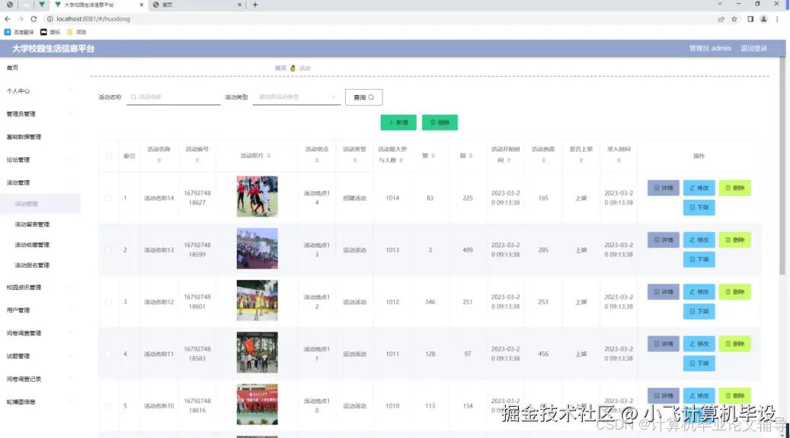Open the 活动报名管理 submenu item
Screen dimensions: 790x438
[x=40, y=265]
